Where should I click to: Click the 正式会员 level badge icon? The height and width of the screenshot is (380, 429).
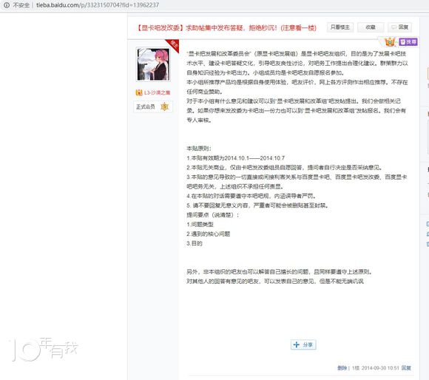164,106
